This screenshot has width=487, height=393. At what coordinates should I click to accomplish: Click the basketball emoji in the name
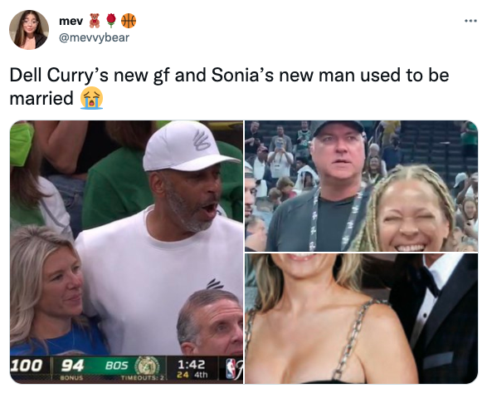(x=129, y=21)
